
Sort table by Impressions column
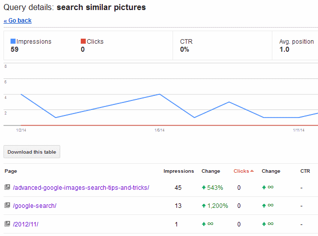179,171
